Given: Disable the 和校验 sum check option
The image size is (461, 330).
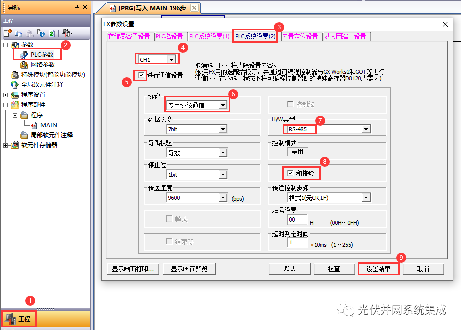Looking at the screenshot, I should point(291,172).
